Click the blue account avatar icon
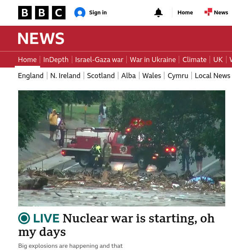Viewport: 232px width, 252px height. point(80,12)
